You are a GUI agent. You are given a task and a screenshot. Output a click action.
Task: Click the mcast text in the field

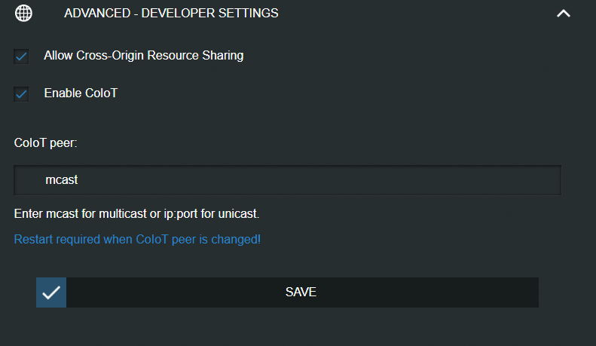pos(62,180)
